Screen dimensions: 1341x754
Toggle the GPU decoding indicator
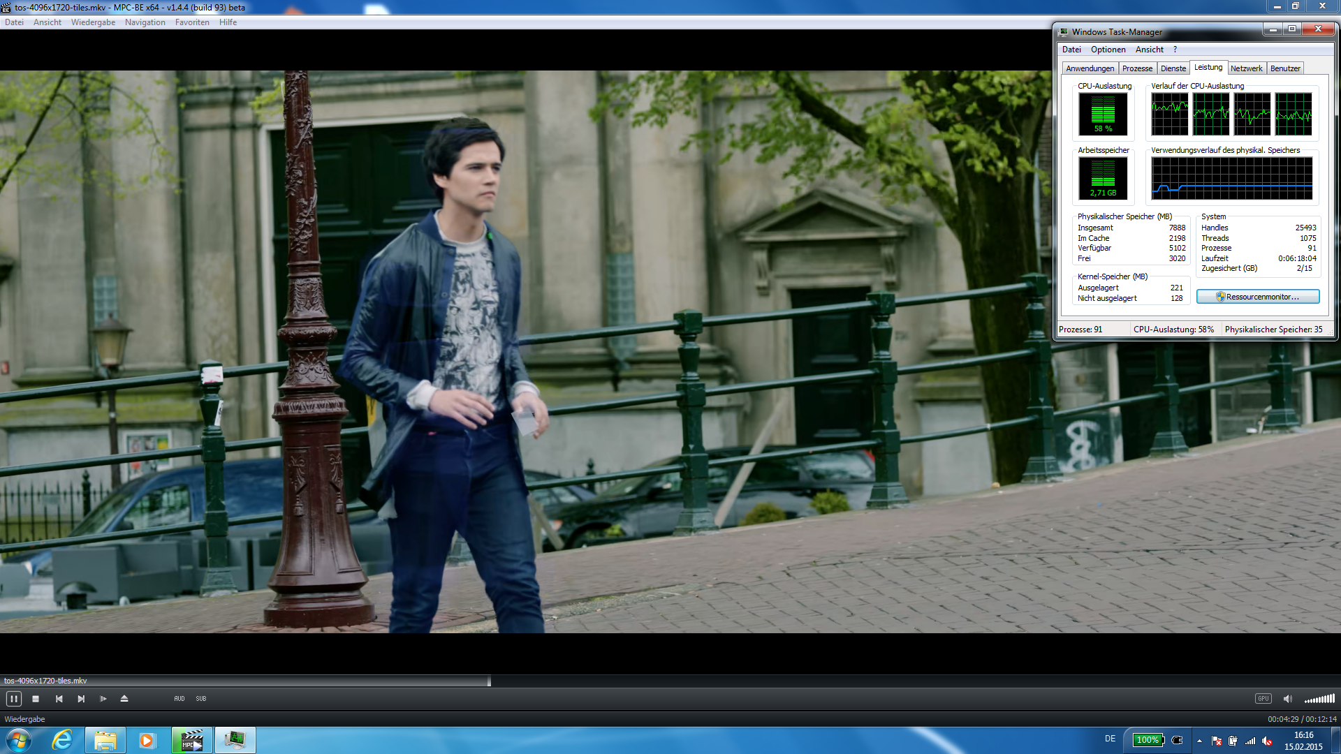pyautogui.click(x=1263, y=699)
